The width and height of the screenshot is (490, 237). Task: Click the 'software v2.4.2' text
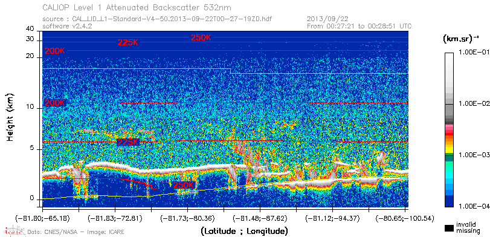(x=67, y=26)
